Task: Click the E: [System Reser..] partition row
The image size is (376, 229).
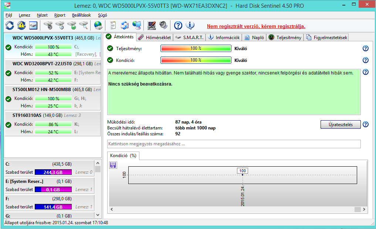Action: (x=50, y=185)
